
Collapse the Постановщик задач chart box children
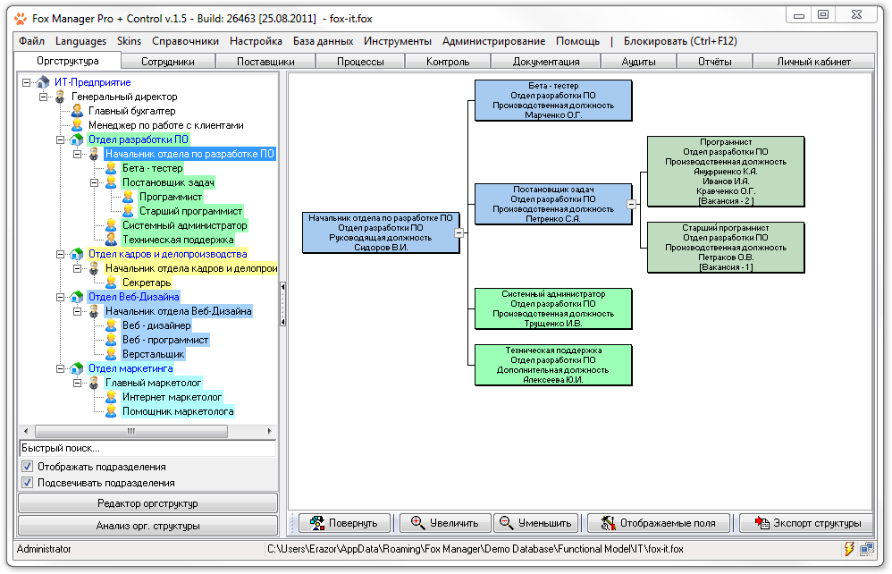coord(631,204)
